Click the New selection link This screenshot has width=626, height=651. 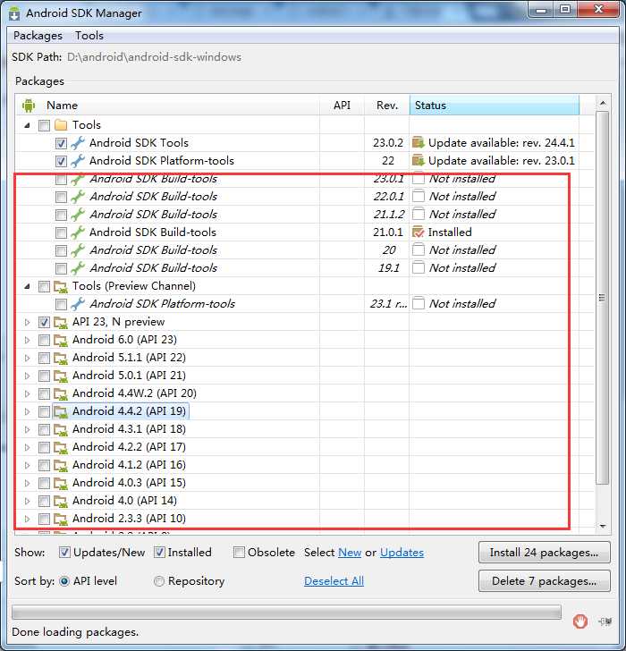pyautogui.click(x=350, y=553)
